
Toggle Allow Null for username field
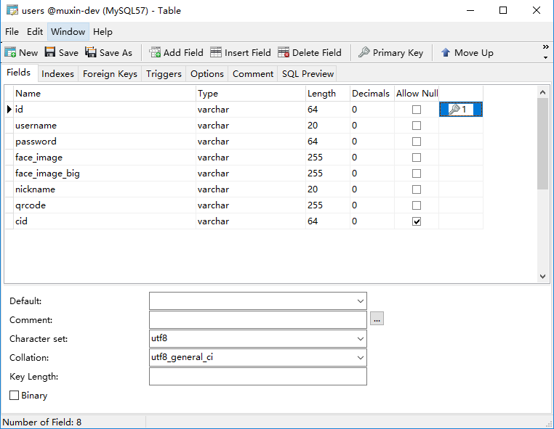click(417, 126)
